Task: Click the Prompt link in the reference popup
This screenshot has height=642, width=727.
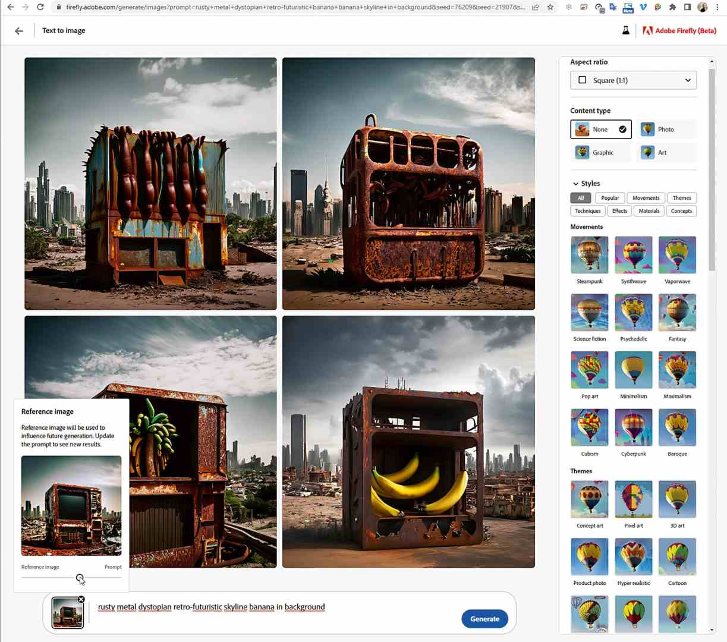Action: [113, 567]
